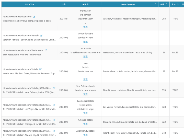The image size is (184, 138).
Task: Click length value 348
Action: (164, 133)
